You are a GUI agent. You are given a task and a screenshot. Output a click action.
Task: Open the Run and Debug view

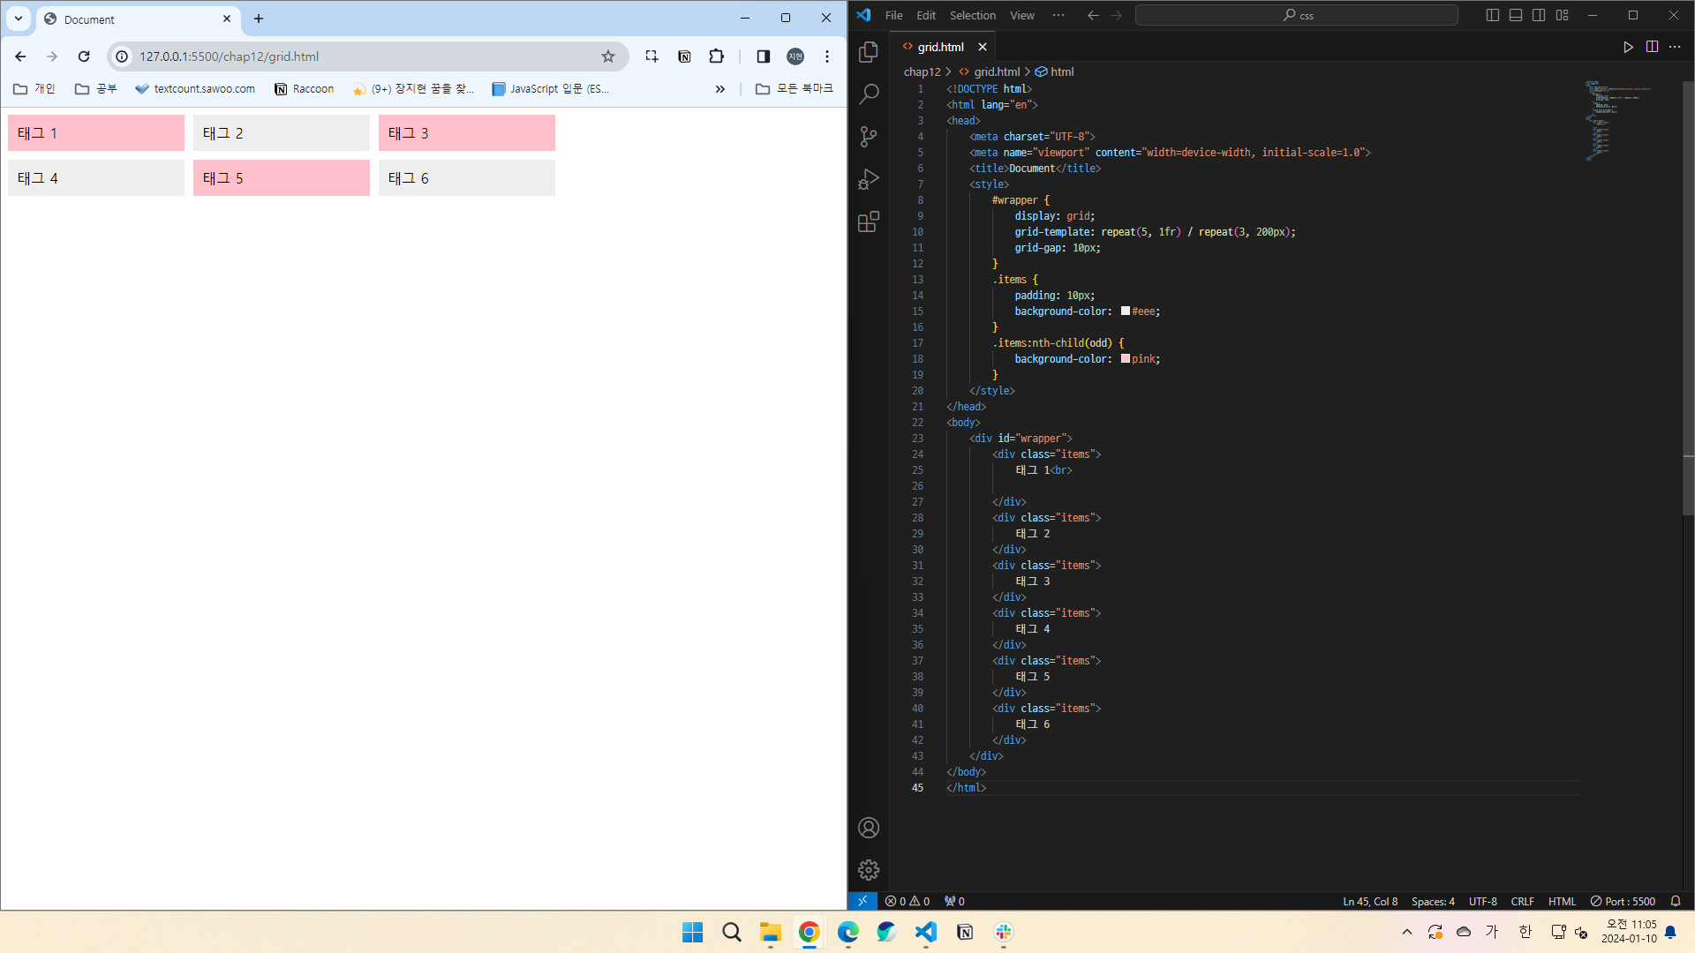click(x=869, y=179)
